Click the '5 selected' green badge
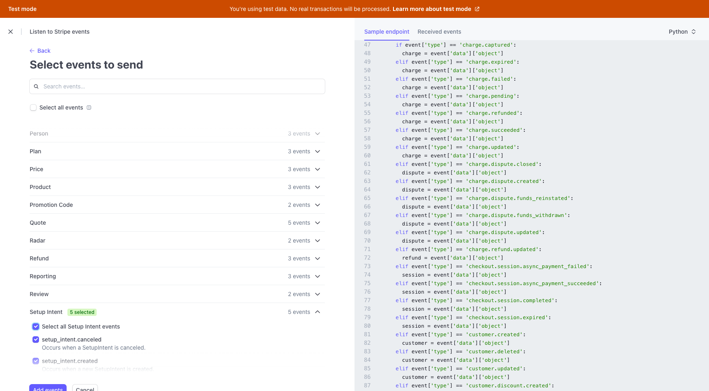Screen dimensions: 709x391 (82, 312)
